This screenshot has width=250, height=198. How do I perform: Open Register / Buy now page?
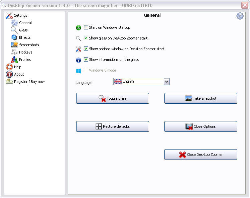point(29,82)
